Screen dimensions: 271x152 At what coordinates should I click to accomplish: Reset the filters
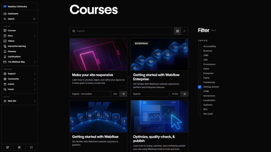214,30
